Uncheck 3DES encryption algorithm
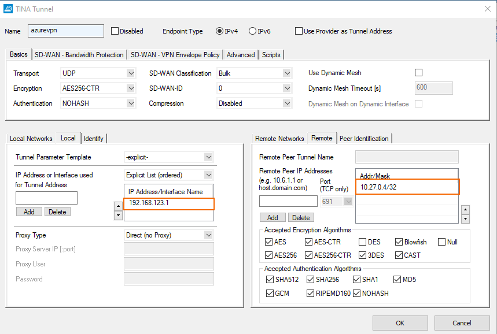The height and width of the screenshot is (334, 497). click(362, 255)
